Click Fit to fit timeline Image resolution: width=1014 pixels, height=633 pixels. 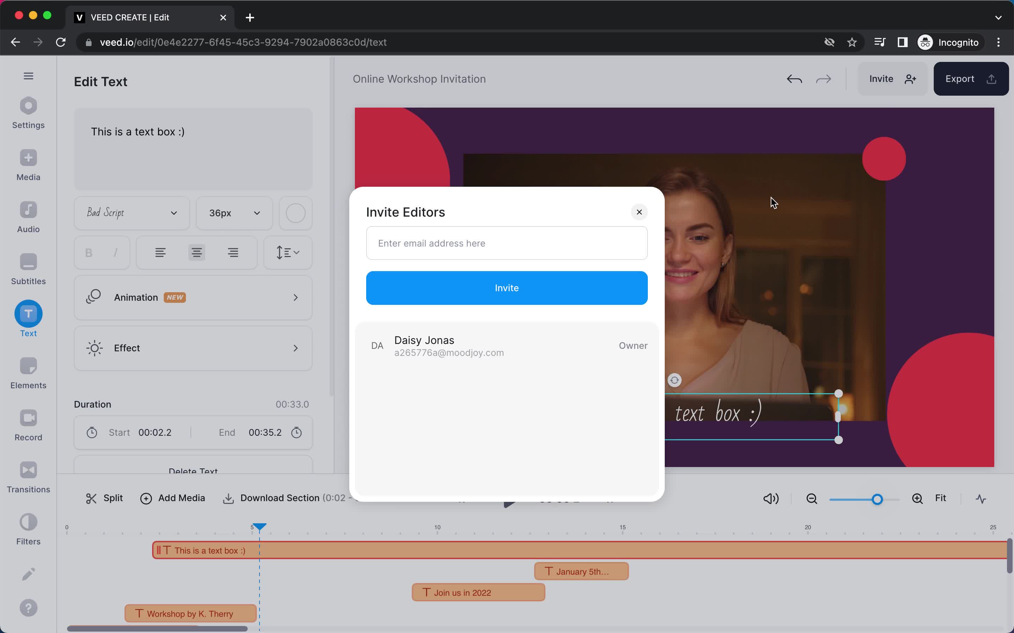click(x=940, y=498)
